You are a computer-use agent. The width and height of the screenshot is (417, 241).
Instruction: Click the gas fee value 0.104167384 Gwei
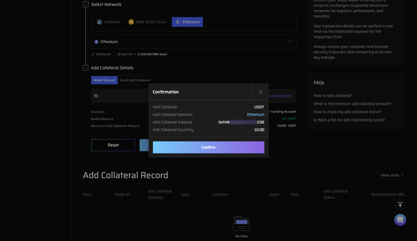click(x=152, y=54)
